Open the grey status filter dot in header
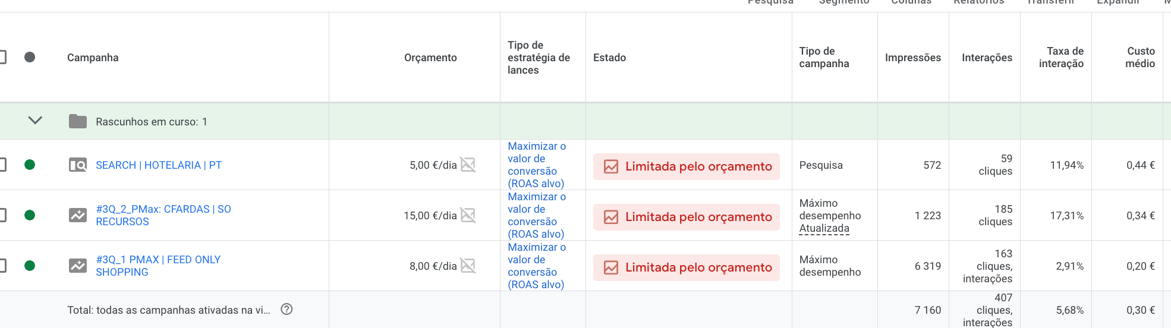Screen dimensions: 1171x328 (x=30, y=57)
